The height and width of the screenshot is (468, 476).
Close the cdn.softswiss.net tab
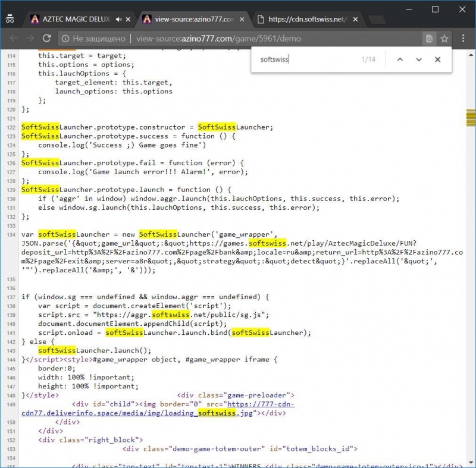[x=356, y=20]
